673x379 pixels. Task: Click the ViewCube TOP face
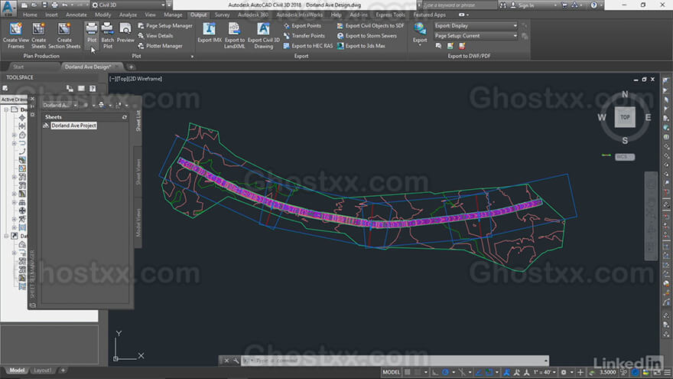point(625,117)
